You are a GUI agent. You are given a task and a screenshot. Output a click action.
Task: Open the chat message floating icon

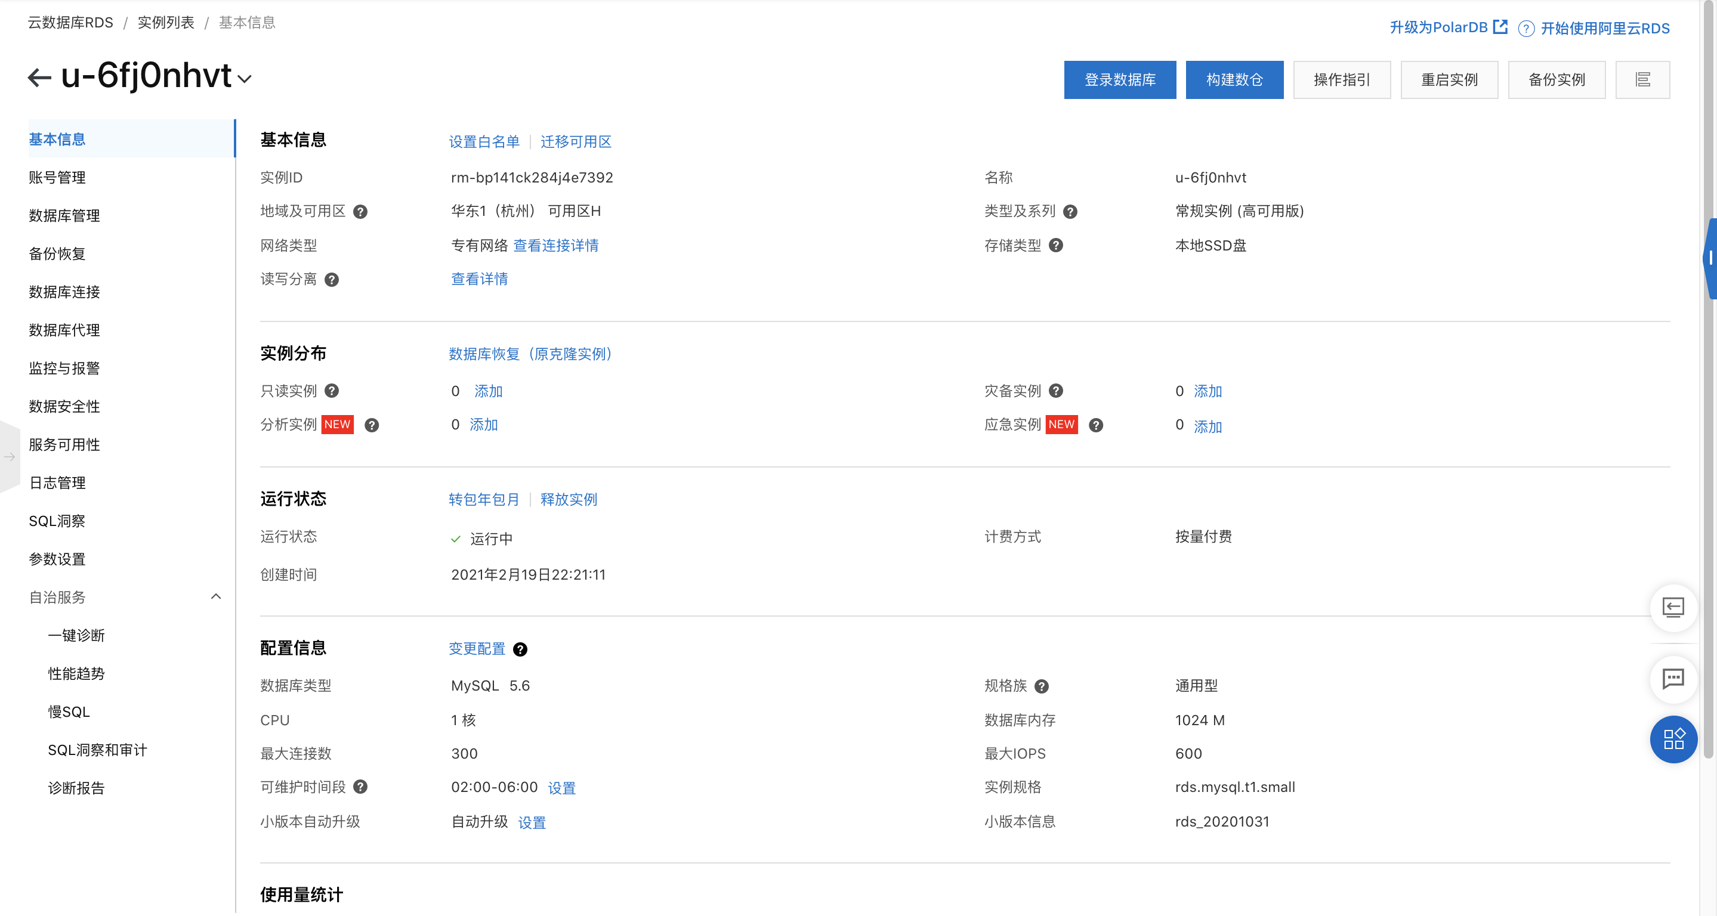pyautogui.click(x=1673, y=679)
